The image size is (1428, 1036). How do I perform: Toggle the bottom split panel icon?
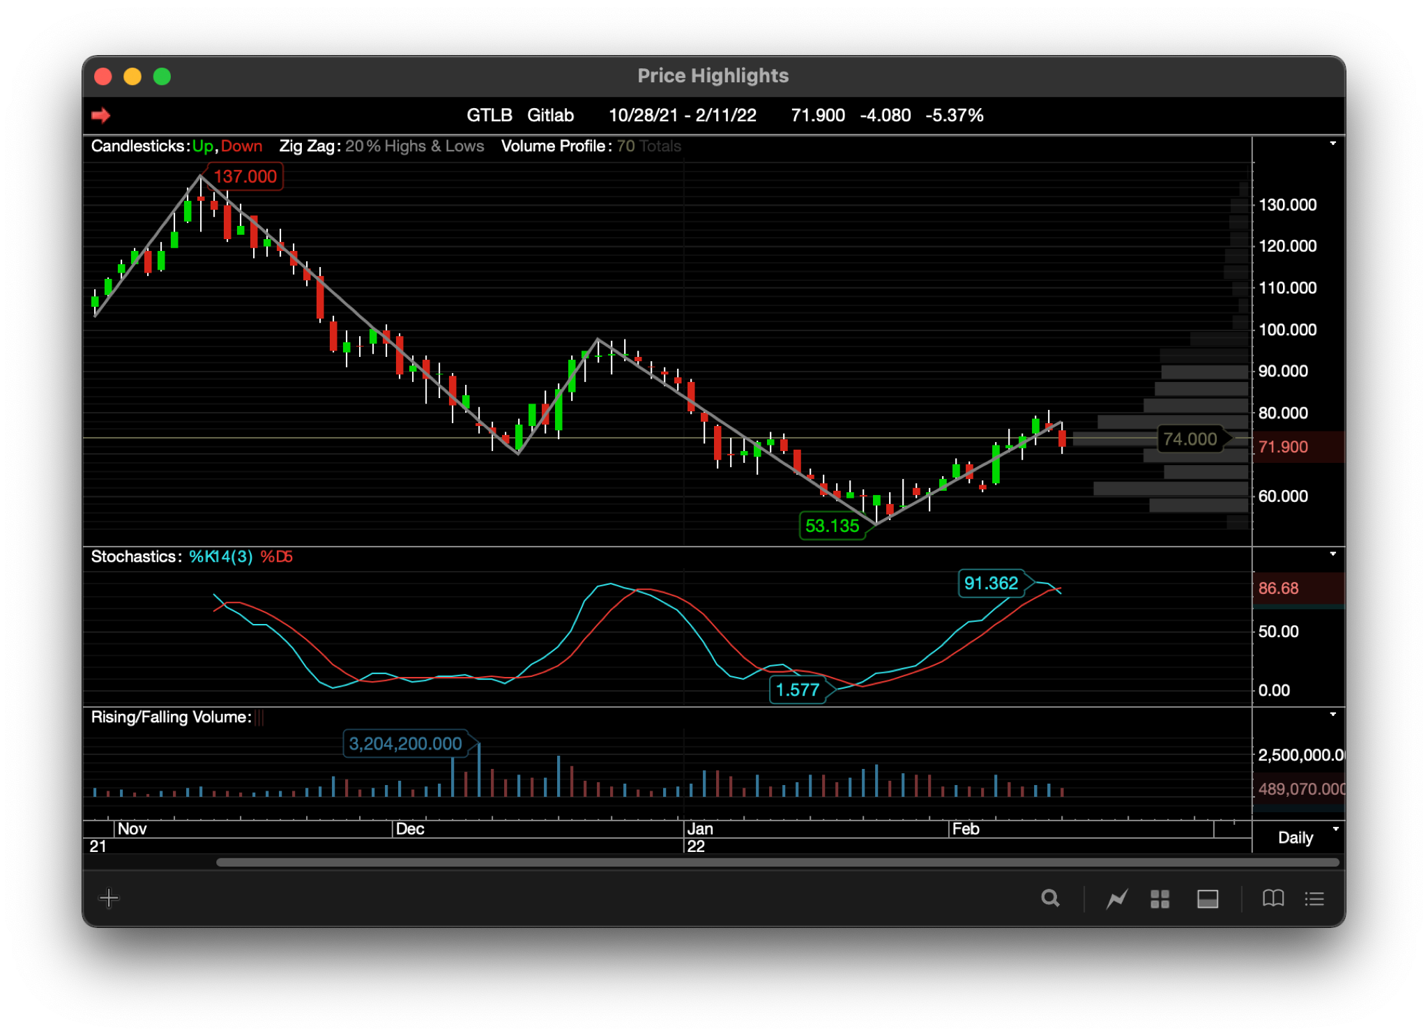1208,899
